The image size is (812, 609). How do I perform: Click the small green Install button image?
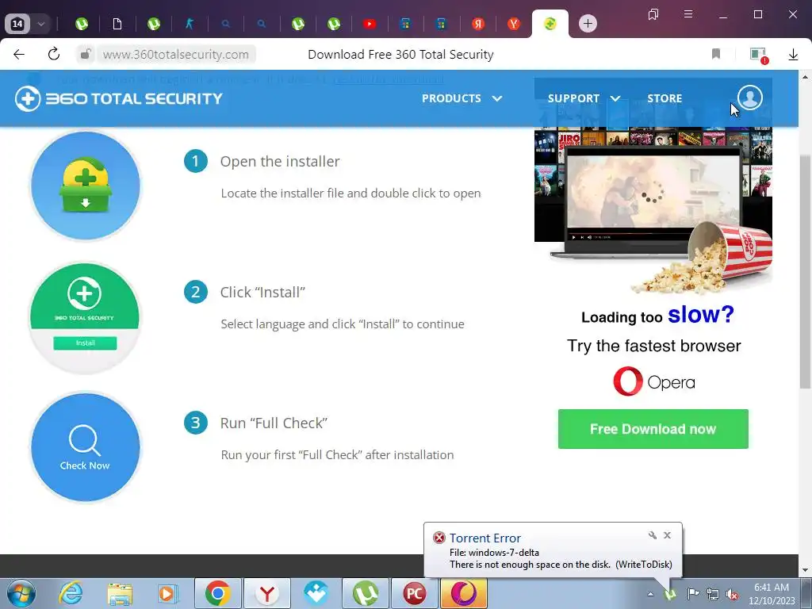(x=85, y=343)
